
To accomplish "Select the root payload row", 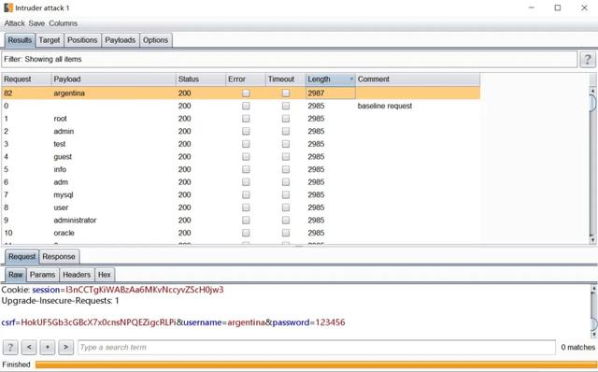I will (241, 119).
